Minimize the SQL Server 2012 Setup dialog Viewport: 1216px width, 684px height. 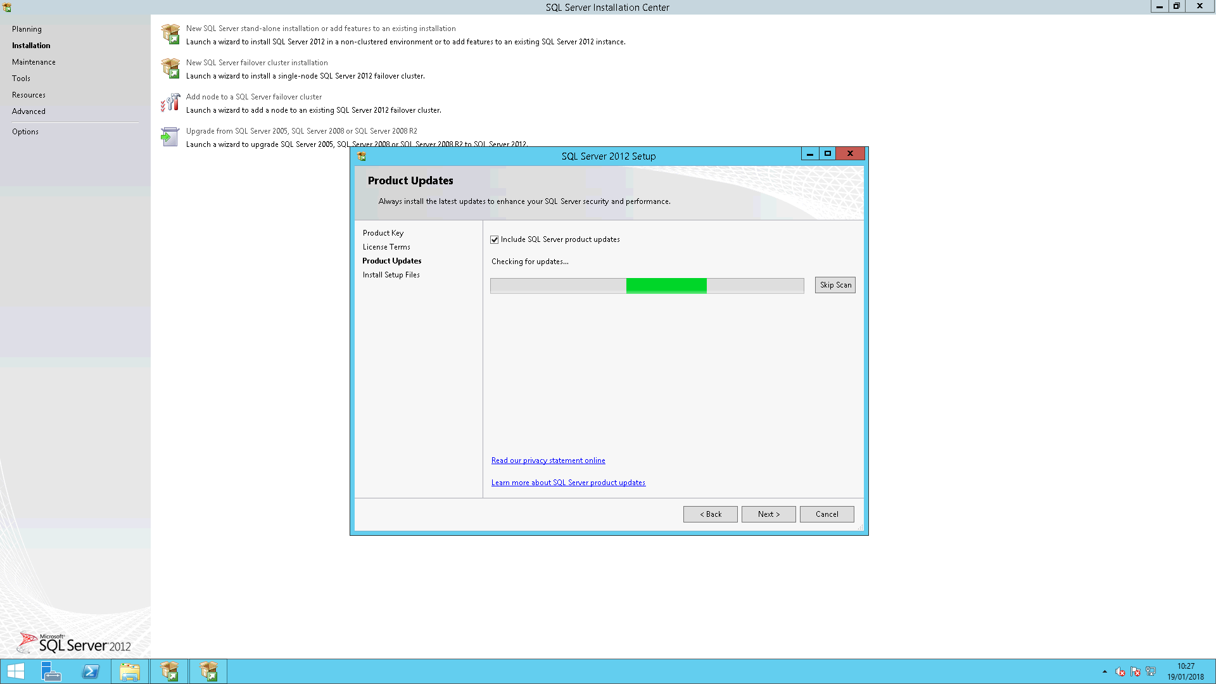[809, 154]
